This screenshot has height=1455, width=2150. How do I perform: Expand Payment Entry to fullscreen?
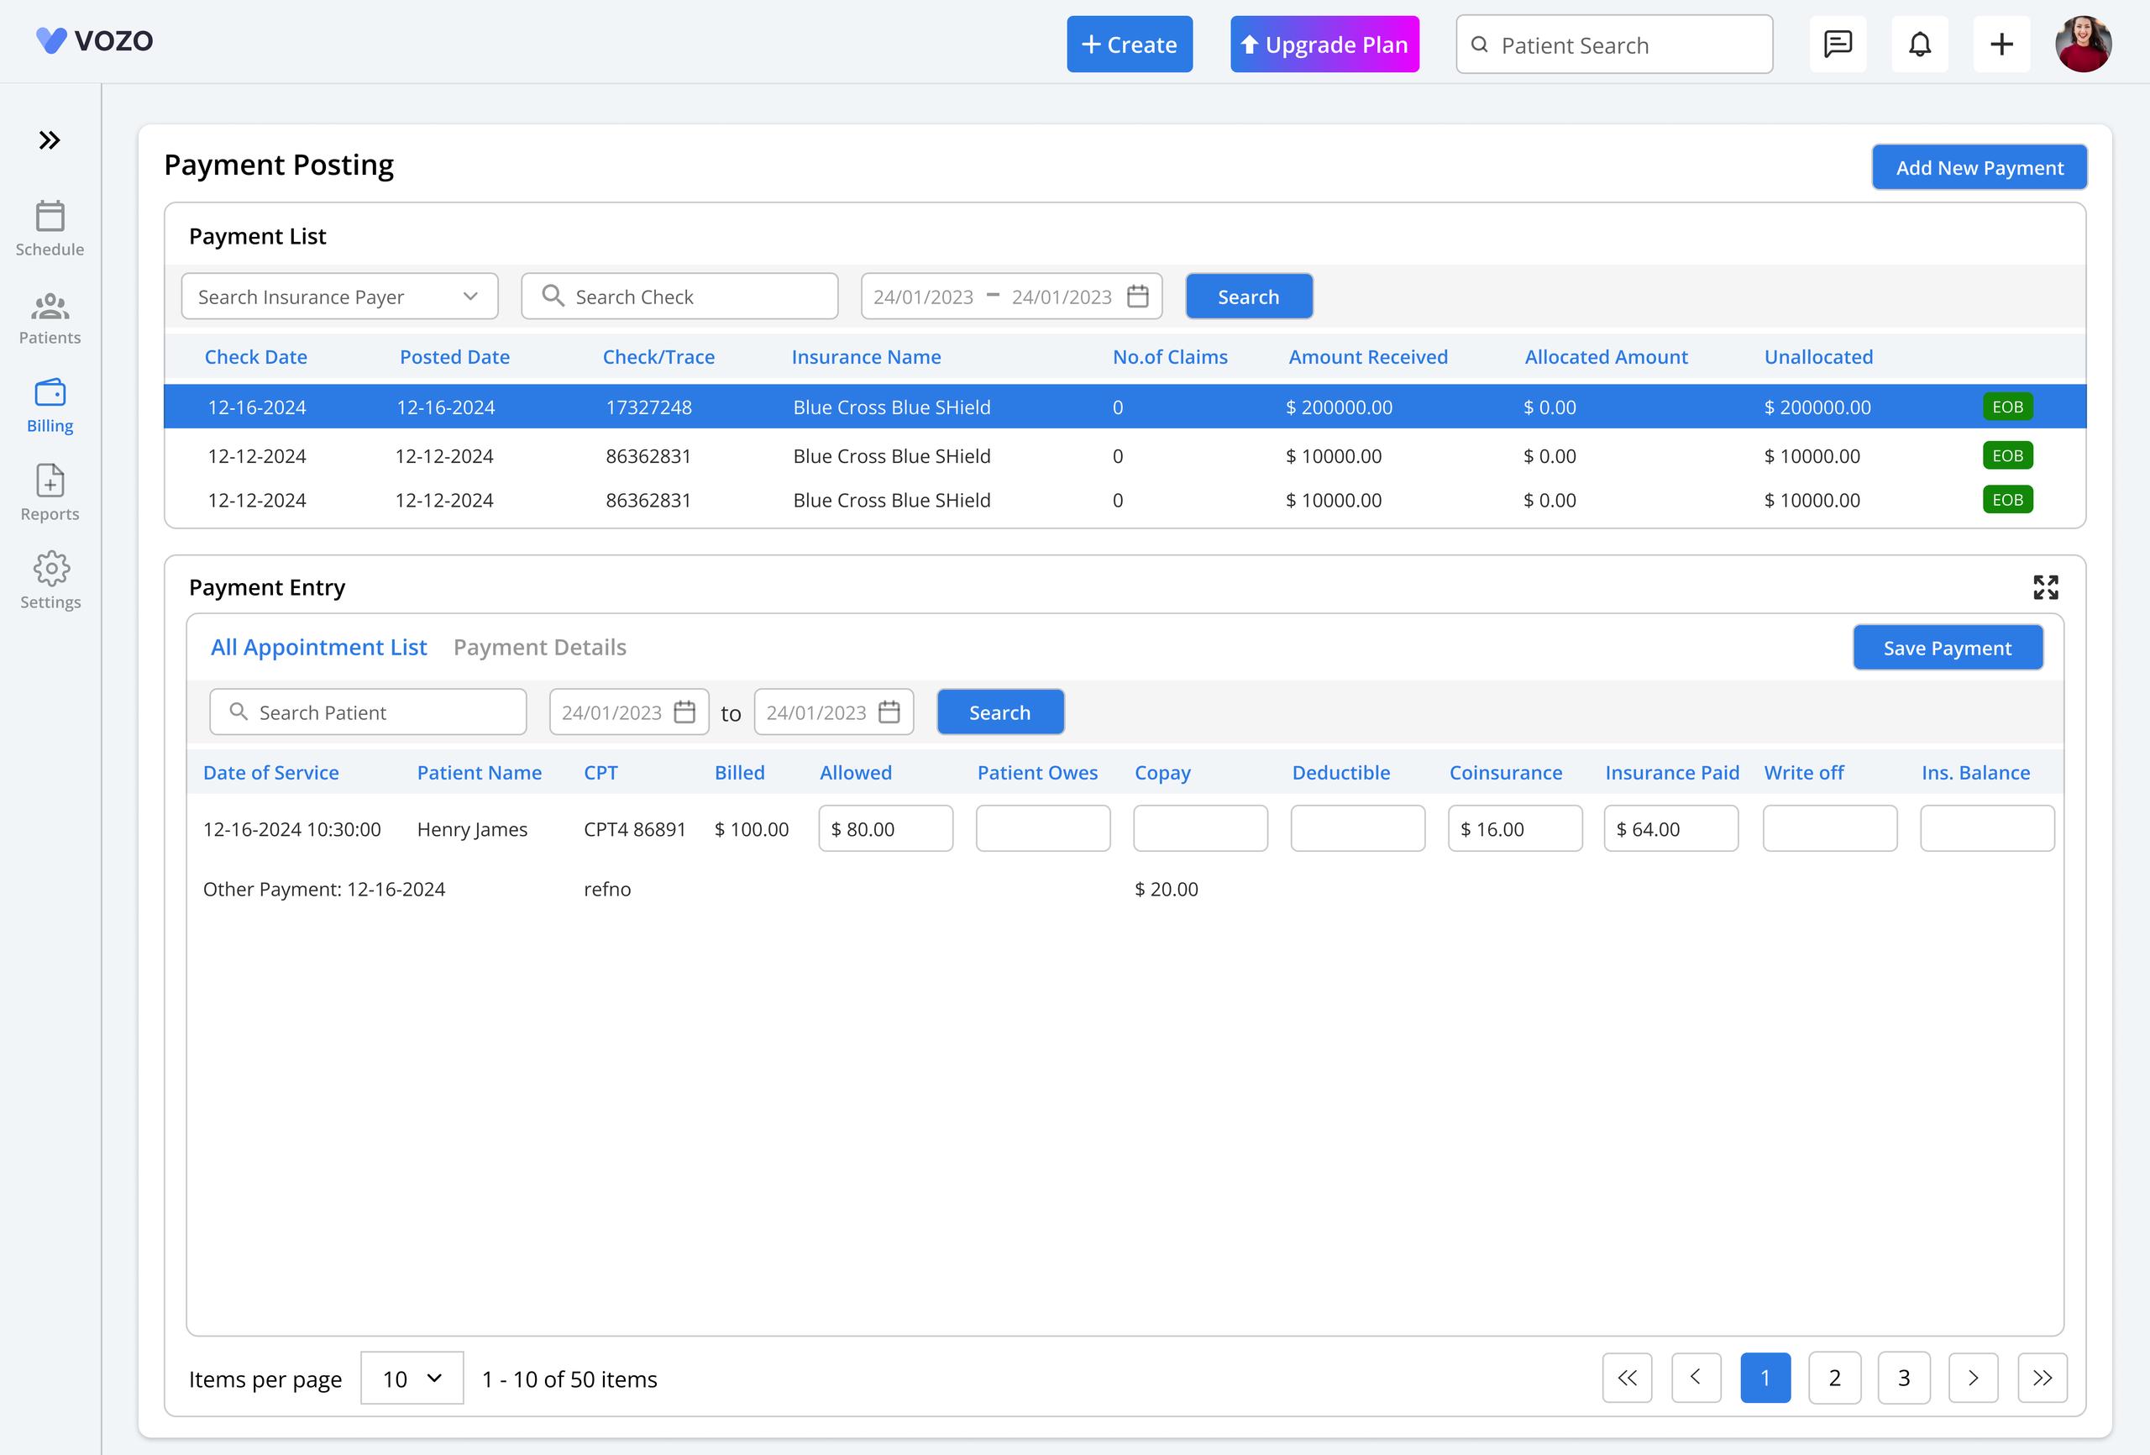pyautogui.click(x=2046, y=587)
